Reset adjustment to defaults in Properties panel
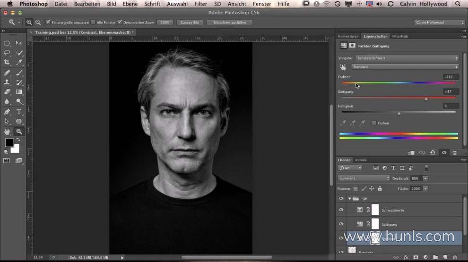Viewport: 468px width, 262px height. coord(433,153)
